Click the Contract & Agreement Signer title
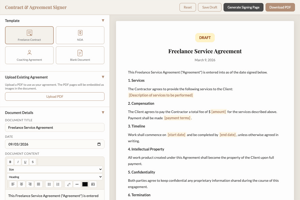 36,7
